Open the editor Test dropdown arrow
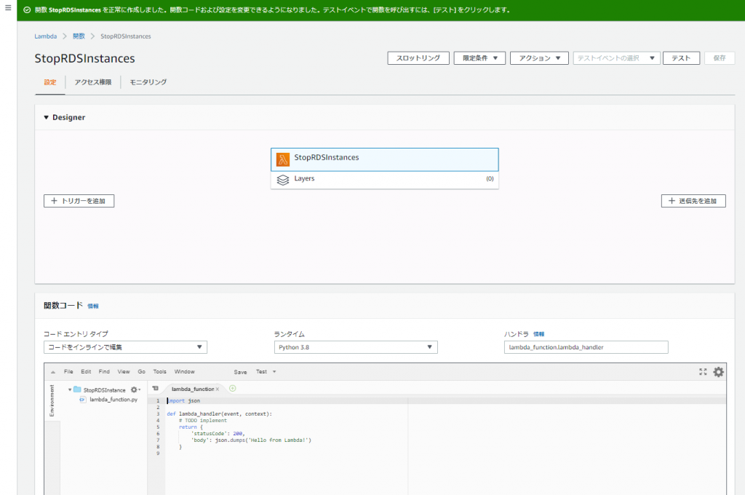Screen dimensions: 745x495 pos(274,372)
